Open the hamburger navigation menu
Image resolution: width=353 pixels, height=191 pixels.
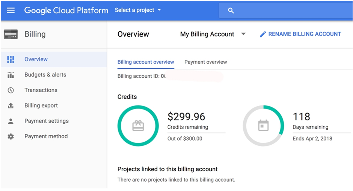11,10
